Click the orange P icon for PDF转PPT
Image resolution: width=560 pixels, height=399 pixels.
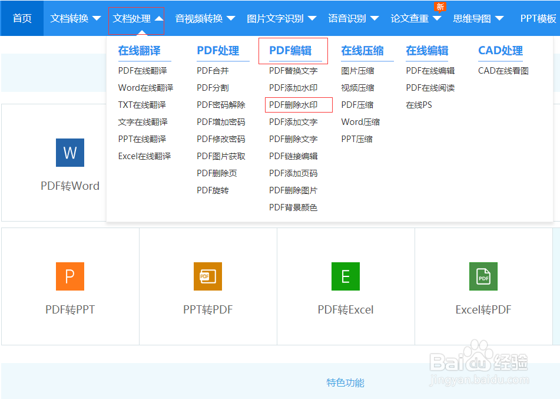[69, 276]
